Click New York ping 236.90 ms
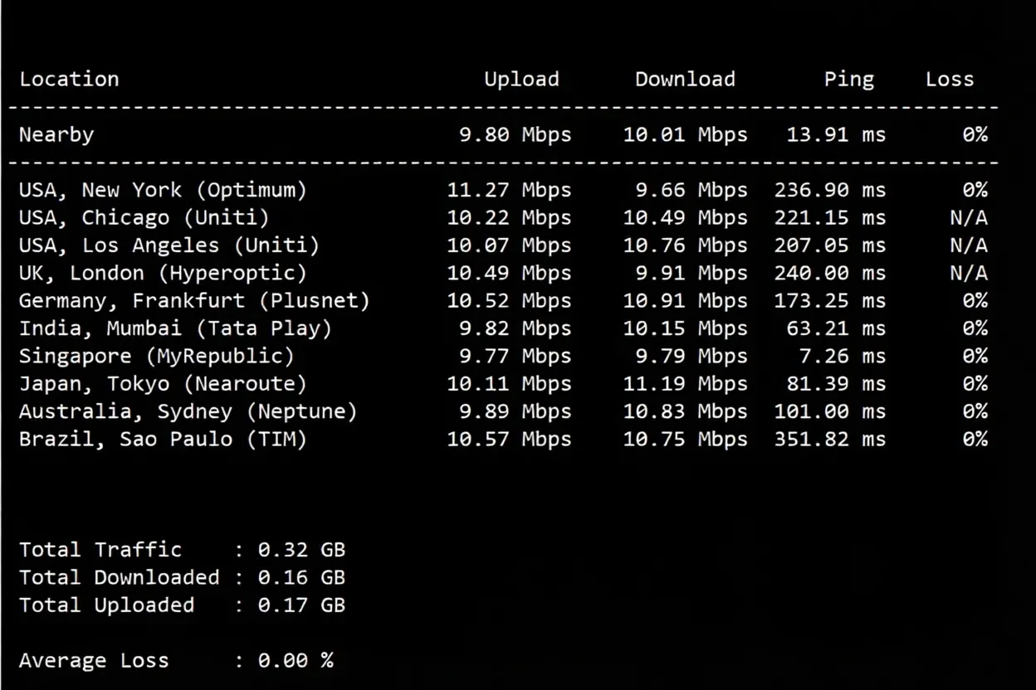 830,191
